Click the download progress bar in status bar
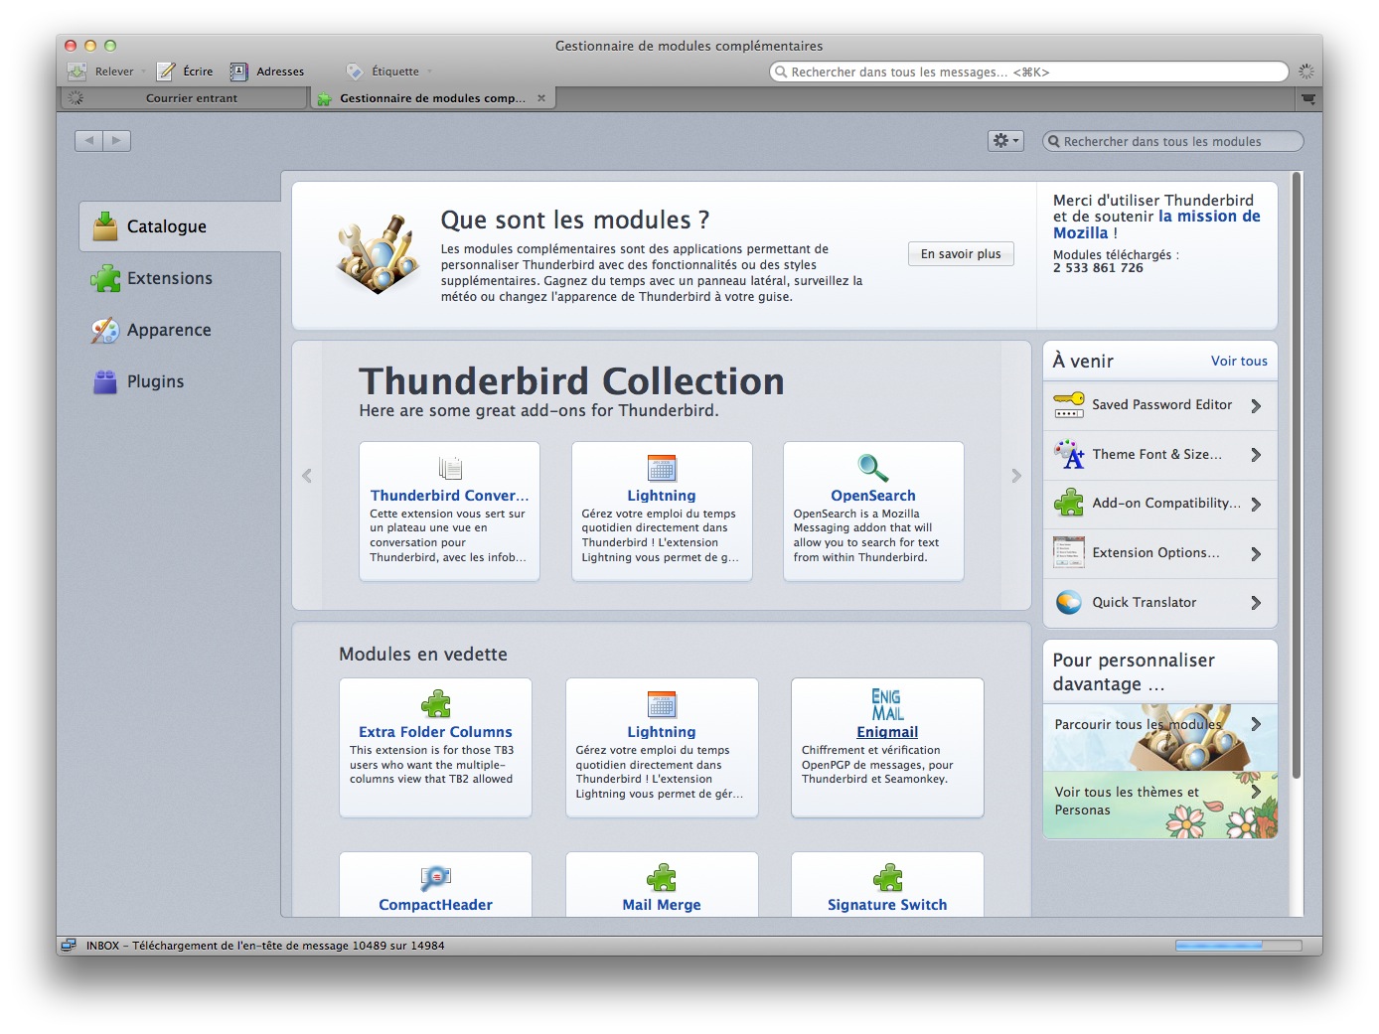The height and width of the screenshot is (1034, 1379). (1238, 946)
